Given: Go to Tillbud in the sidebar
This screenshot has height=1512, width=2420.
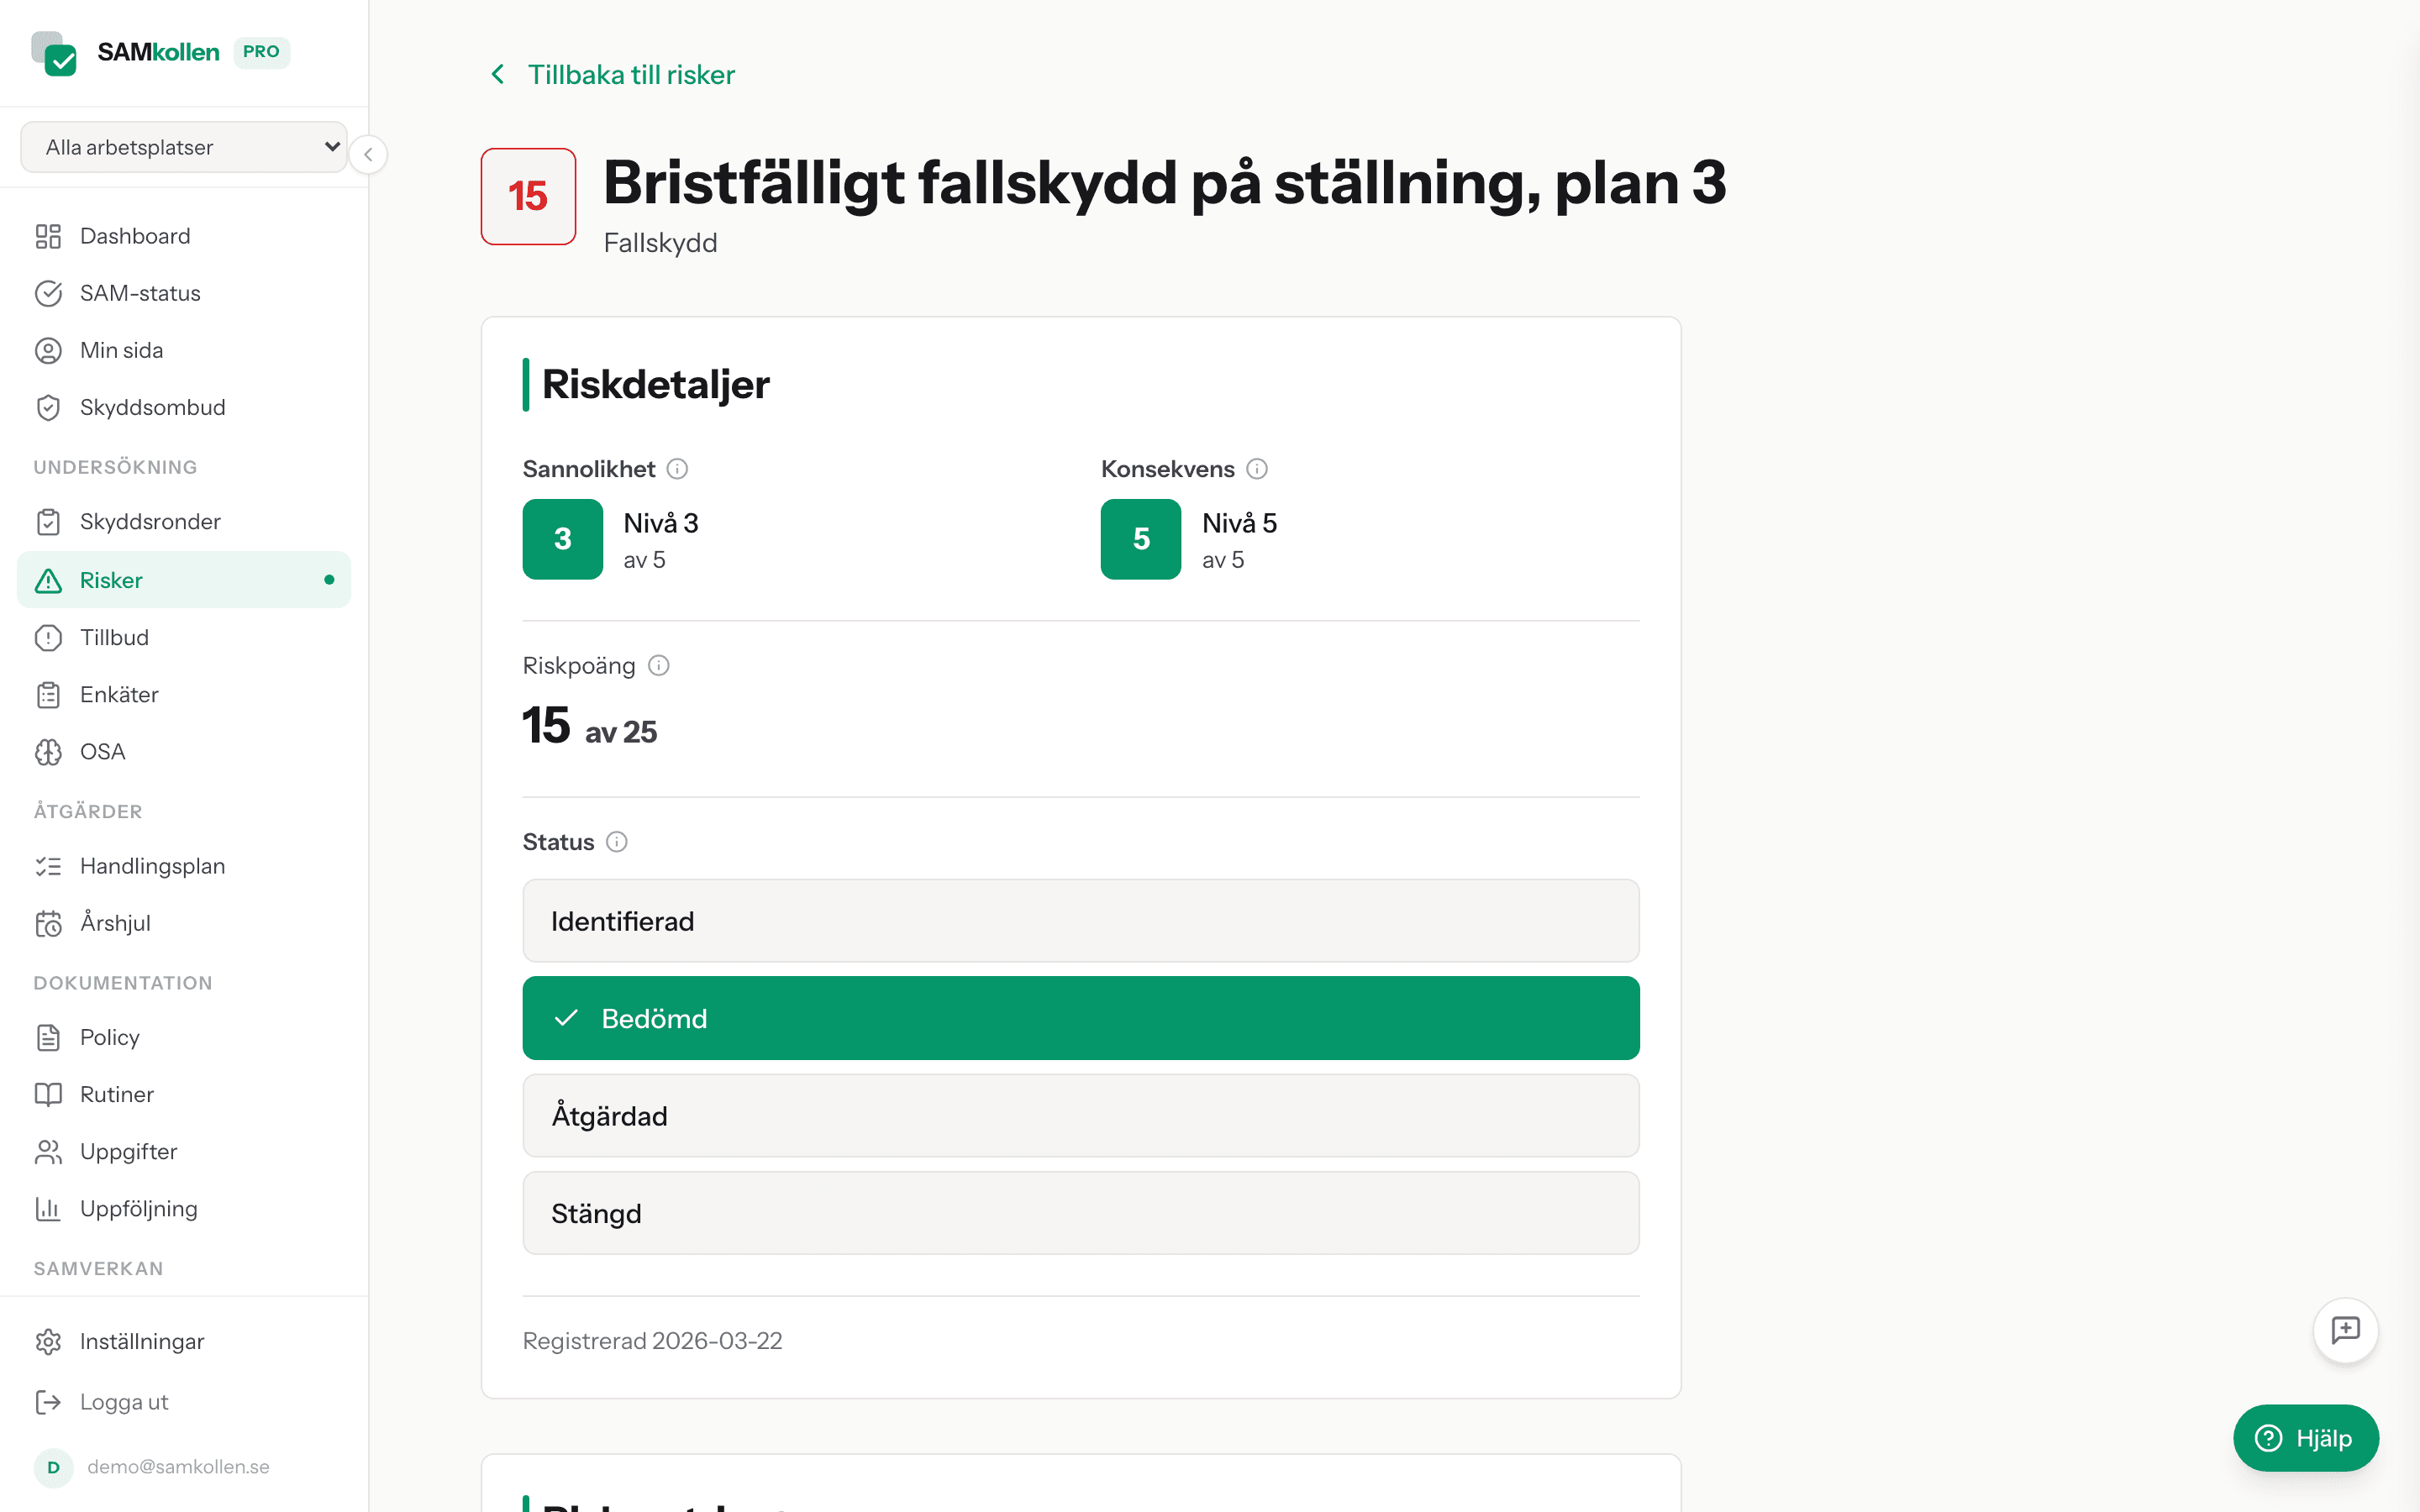Looking at the screenshot, I should click(114, 637).
